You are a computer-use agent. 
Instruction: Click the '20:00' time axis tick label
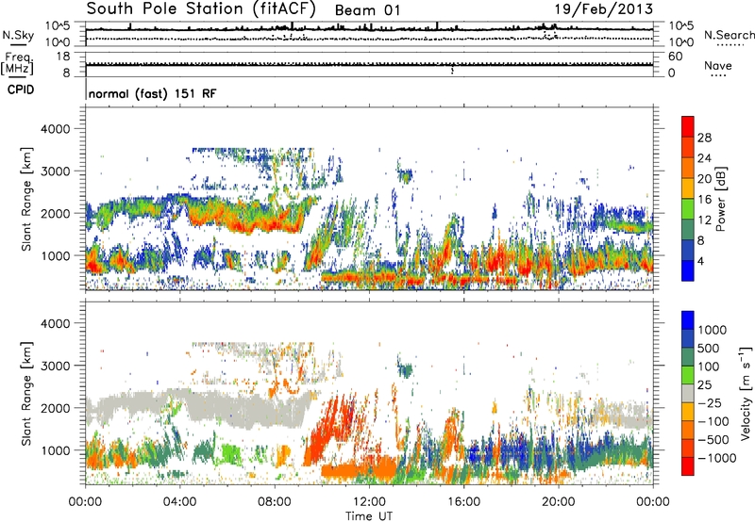[559, 502]
